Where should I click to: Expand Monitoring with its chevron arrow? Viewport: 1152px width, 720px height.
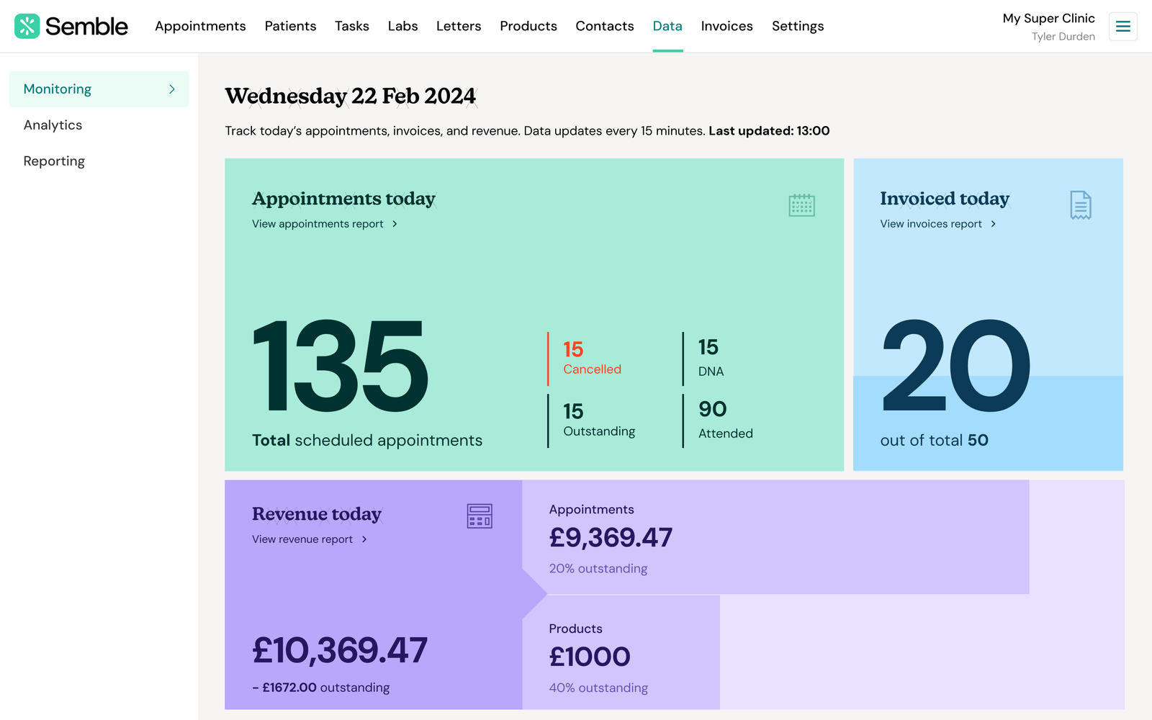coord(172,89)
